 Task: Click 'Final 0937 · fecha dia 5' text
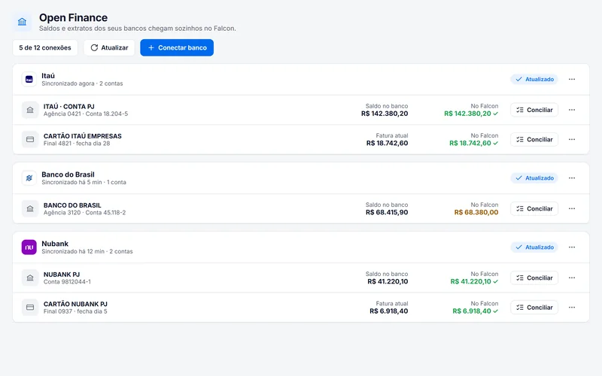75,311
